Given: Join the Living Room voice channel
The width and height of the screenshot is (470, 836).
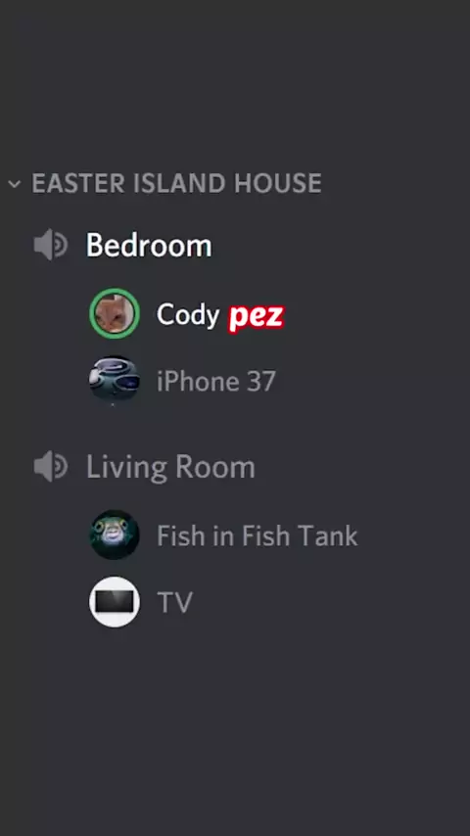Looking at the screenshot, I should pyautogui.click(x=170, y=467).
